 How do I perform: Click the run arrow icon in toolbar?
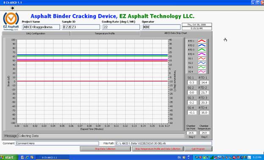click(x=12, y=8)
